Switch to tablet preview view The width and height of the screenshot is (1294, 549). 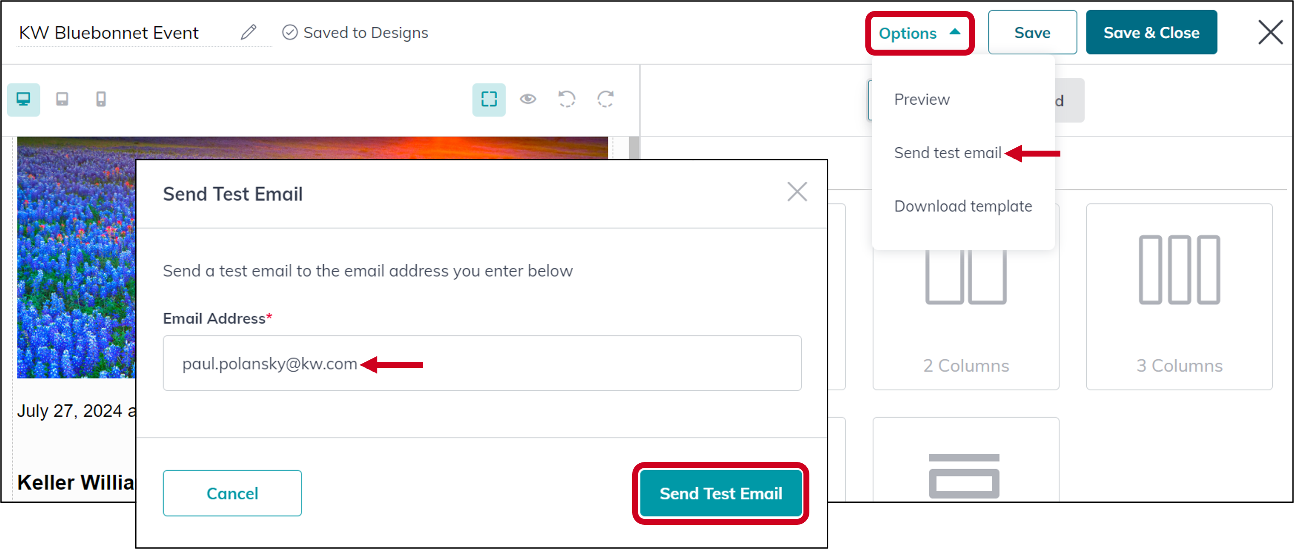click(x=62, y=99)
